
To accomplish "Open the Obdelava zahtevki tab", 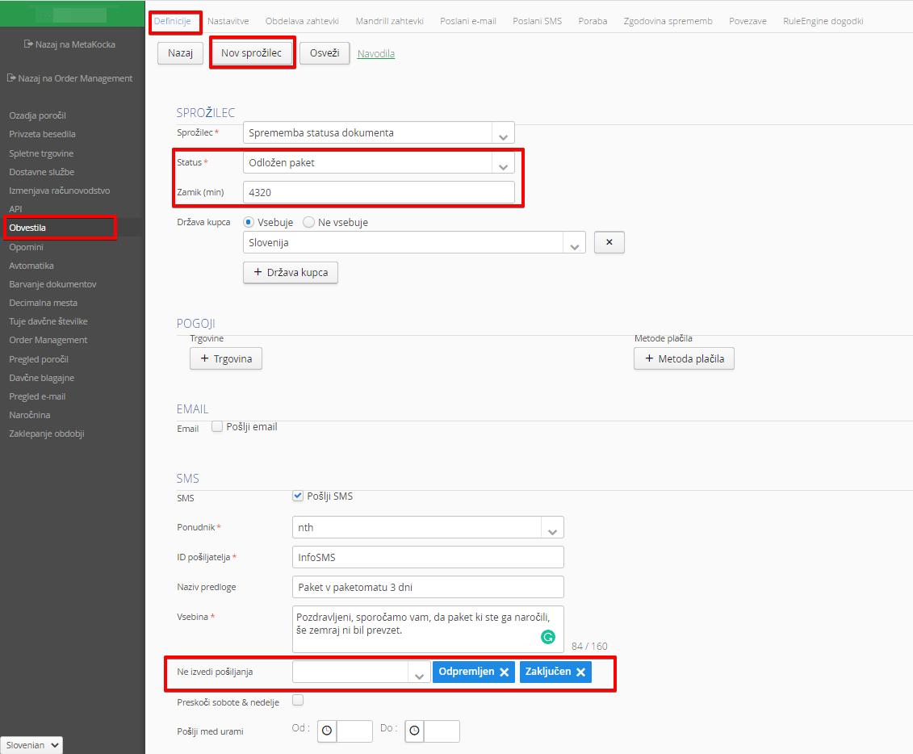I will (x=302, y=21).
